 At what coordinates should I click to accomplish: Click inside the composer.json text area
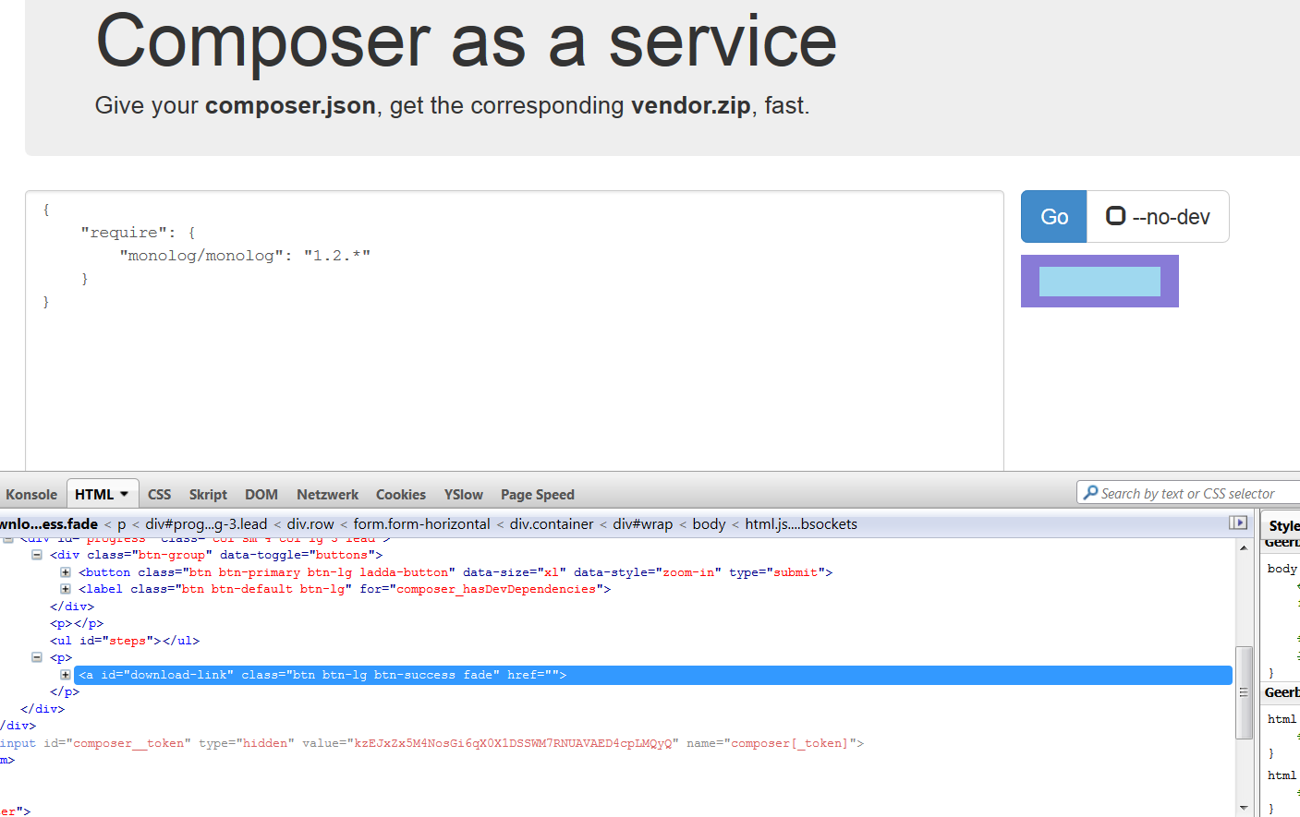514,330
